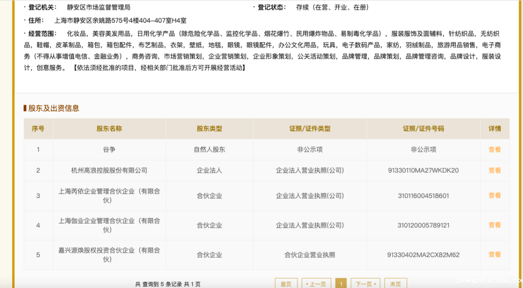Screen dimensions: 523x288
Task: Click 查看 for 上海伽业企业管理合伙企业
Action: [494, 225]
